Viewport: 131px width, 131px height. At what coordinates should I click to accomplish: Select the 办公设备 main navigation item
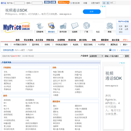[x=39, y=40]
